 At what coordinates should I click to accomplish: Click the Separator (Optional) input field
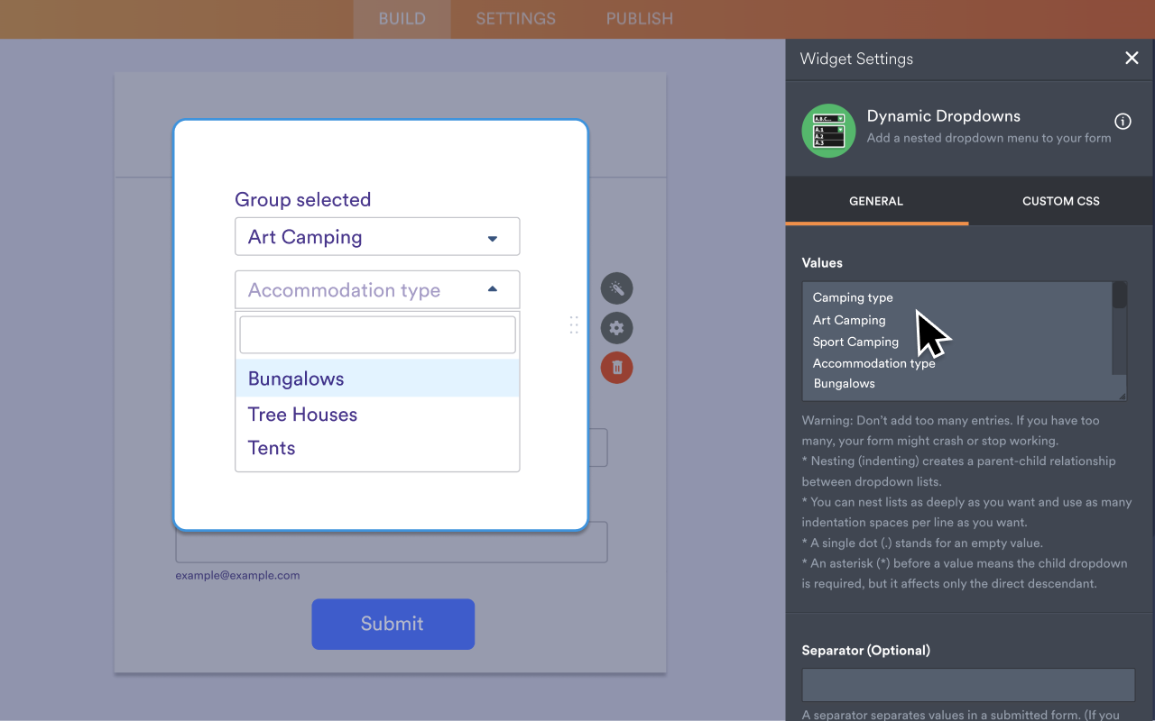968,685
